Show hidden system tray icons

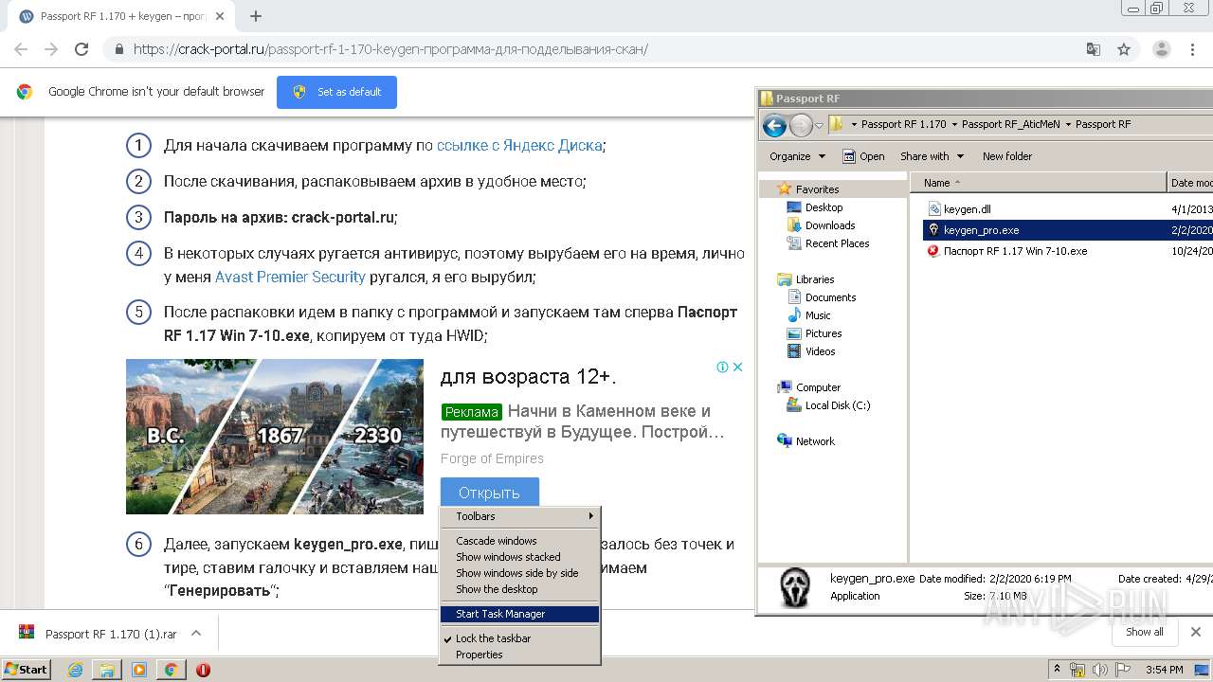[x=1057, y=670]
